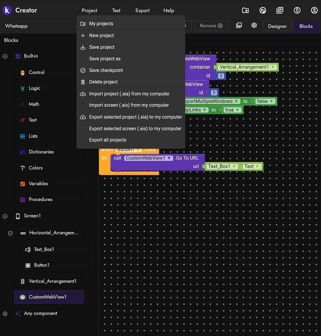Click the Kodular Creator logo icon

pyautogui.click(x=7, y=10)
